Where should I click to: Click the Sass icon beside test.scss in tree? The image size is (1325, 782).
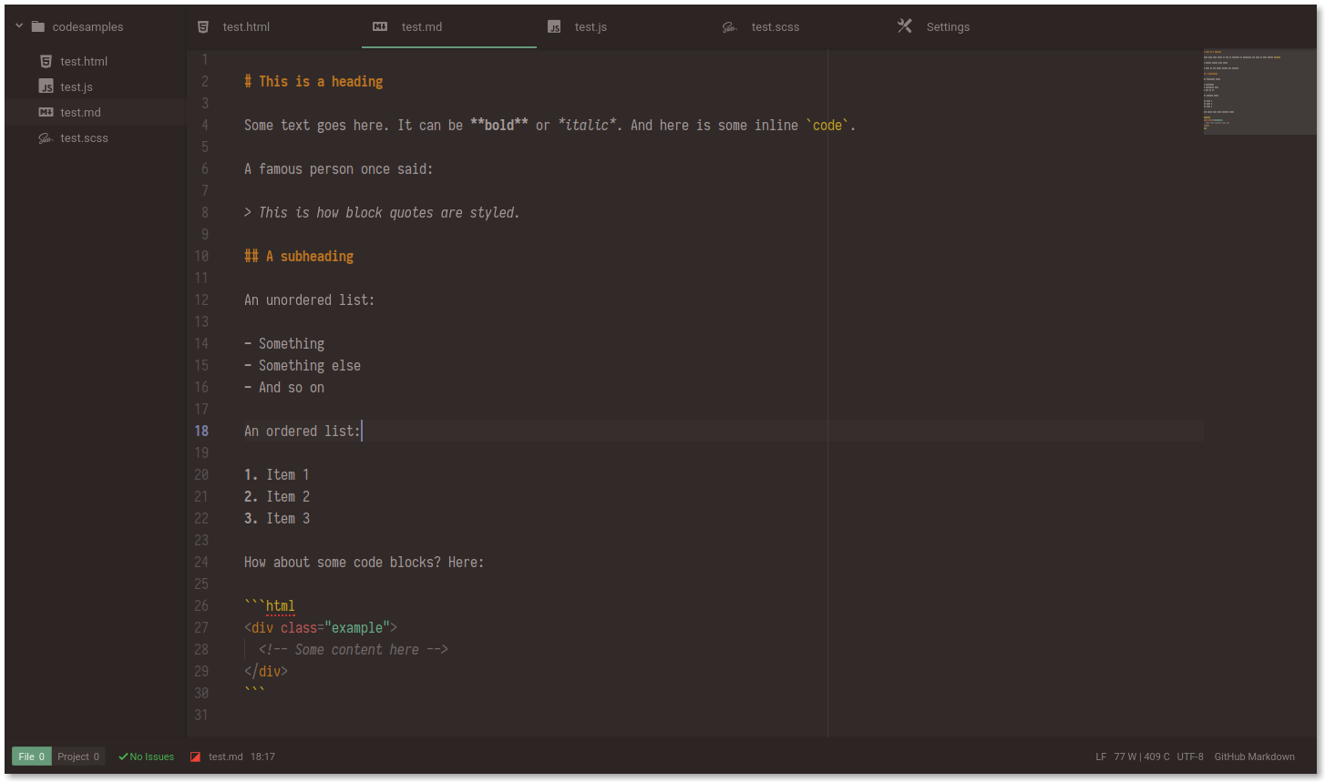tap(46, 138)
